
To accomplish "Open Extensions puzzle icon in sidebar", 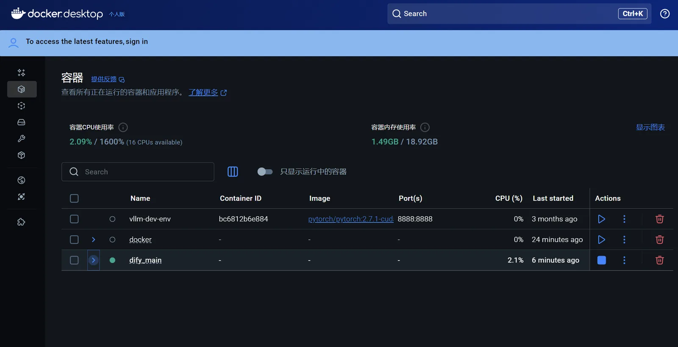I will tap(21, 222).
